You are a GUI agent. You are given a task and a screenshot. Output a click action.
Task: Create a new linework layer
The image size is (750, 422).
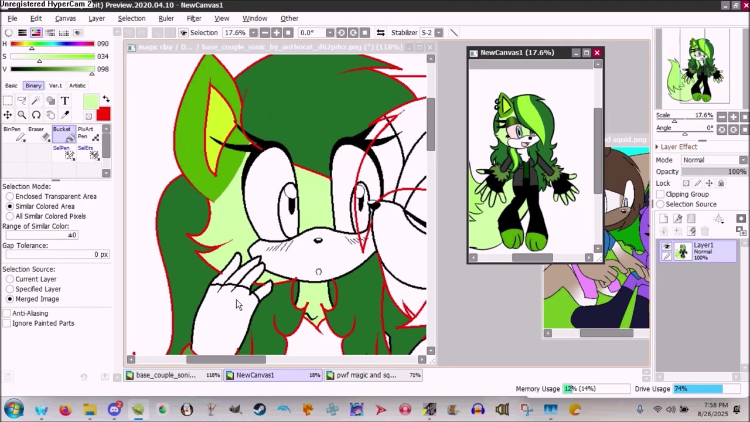point(677,219)
